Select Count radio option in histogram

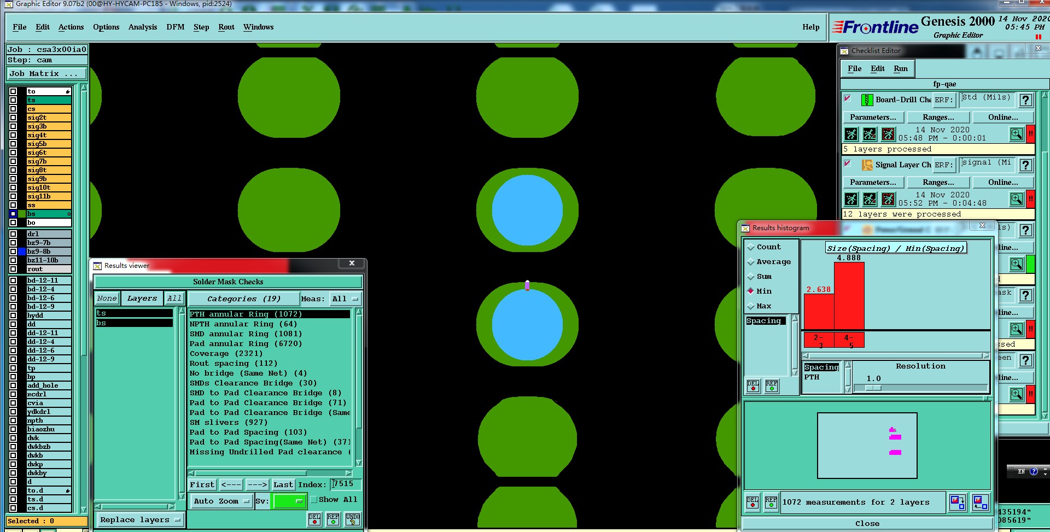coord(751,247)
